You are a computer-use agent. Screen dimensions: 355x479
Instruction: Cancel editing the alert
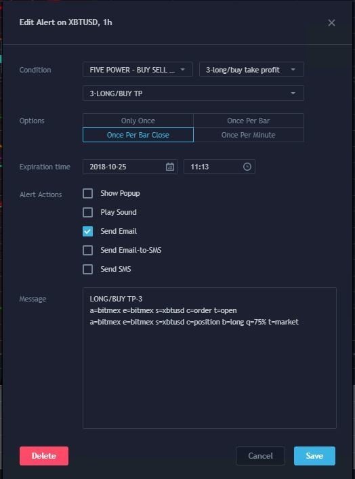(260, 456)
